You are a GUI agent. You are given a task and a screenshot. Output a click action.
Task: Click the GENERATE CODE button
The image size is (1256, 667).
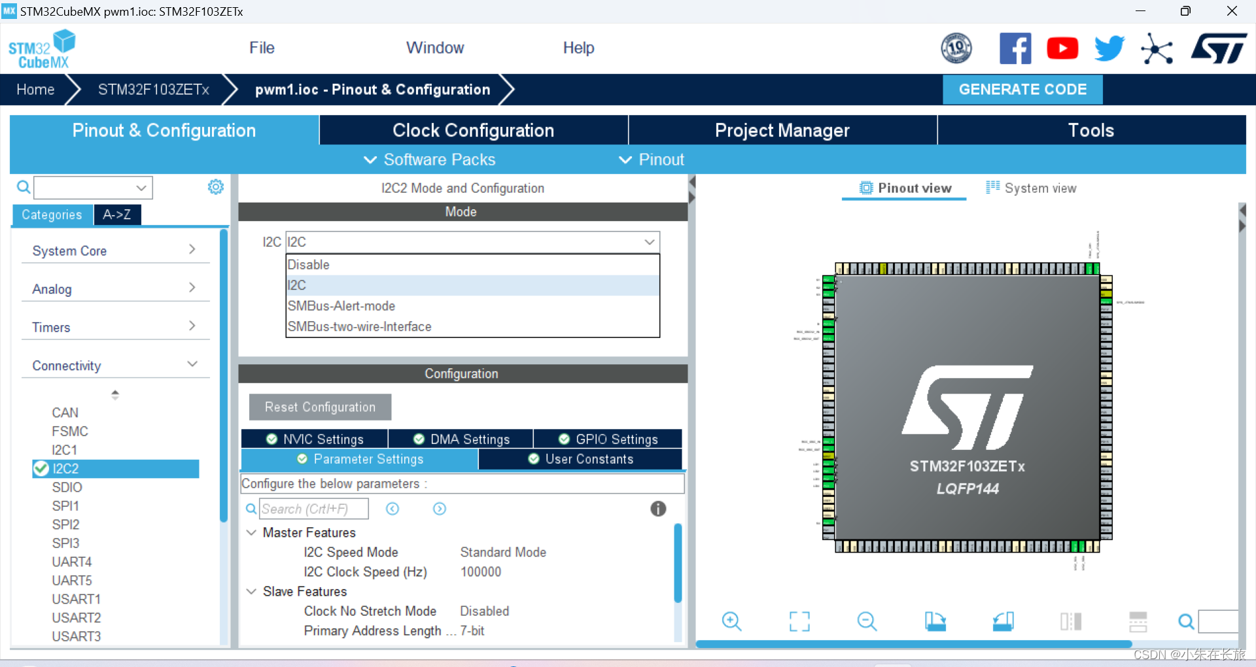click(1022, 90)
